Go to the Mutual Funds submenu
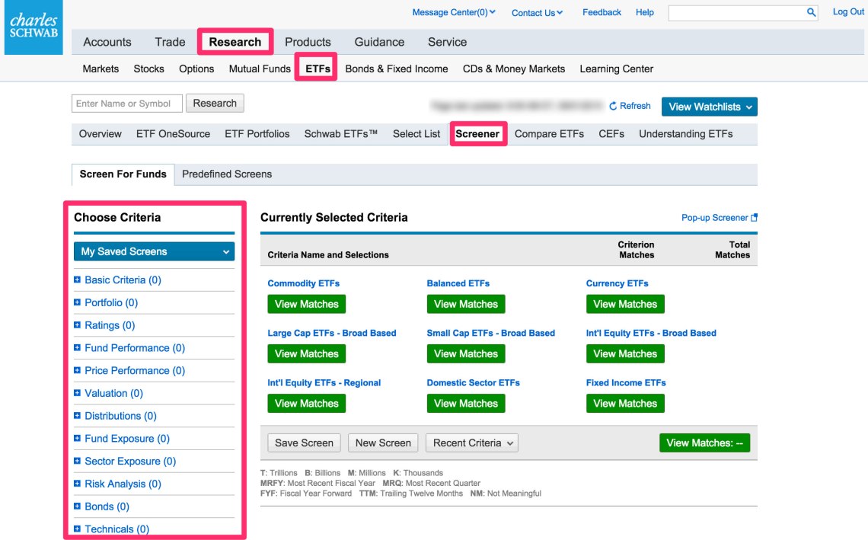The height and width of the screenshot is (540, 868). click(x=260, y=69)
